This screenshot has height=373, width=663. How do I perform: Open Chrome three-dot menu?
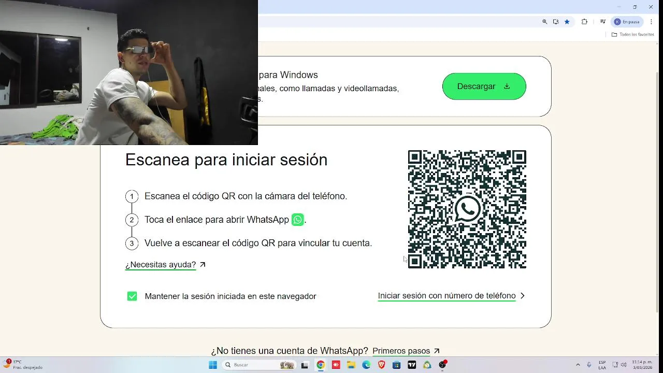pos(652,22)
